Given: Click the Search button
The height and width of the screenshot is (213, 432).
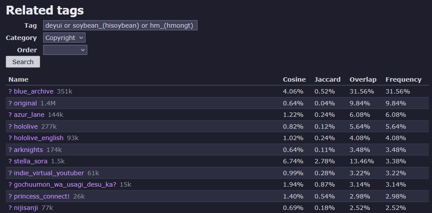Looking at the screenshot, I should coord(23,62).
